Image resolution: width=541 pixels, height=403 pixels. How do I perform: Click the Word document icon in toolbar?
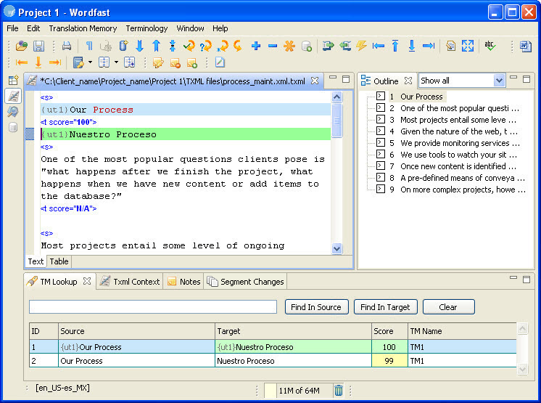pos(526,46)
